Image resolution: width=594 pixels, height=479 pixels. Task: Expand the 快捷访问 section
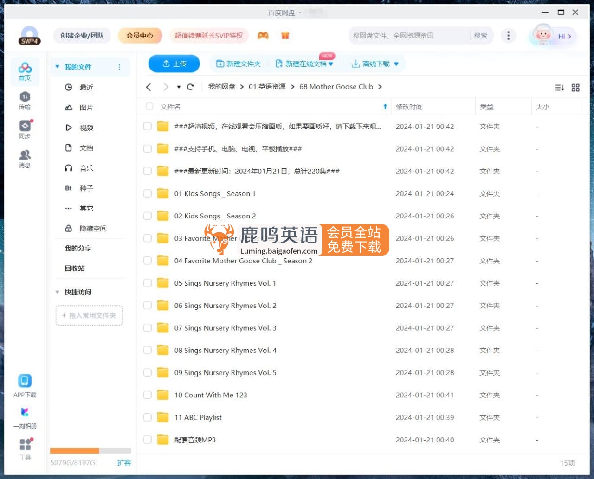pos(58,292)
